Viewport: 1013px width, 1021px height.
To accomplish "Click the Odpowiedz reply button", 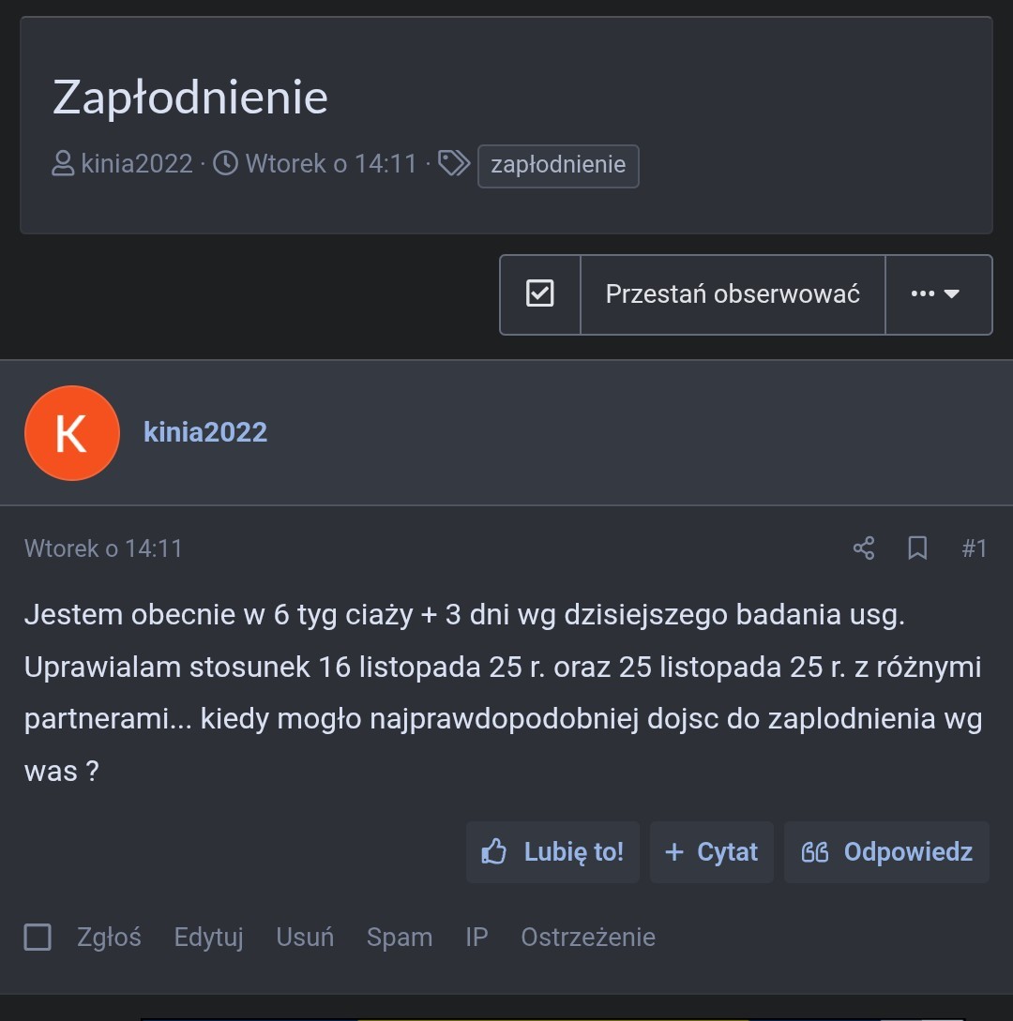I will point(886,851).
